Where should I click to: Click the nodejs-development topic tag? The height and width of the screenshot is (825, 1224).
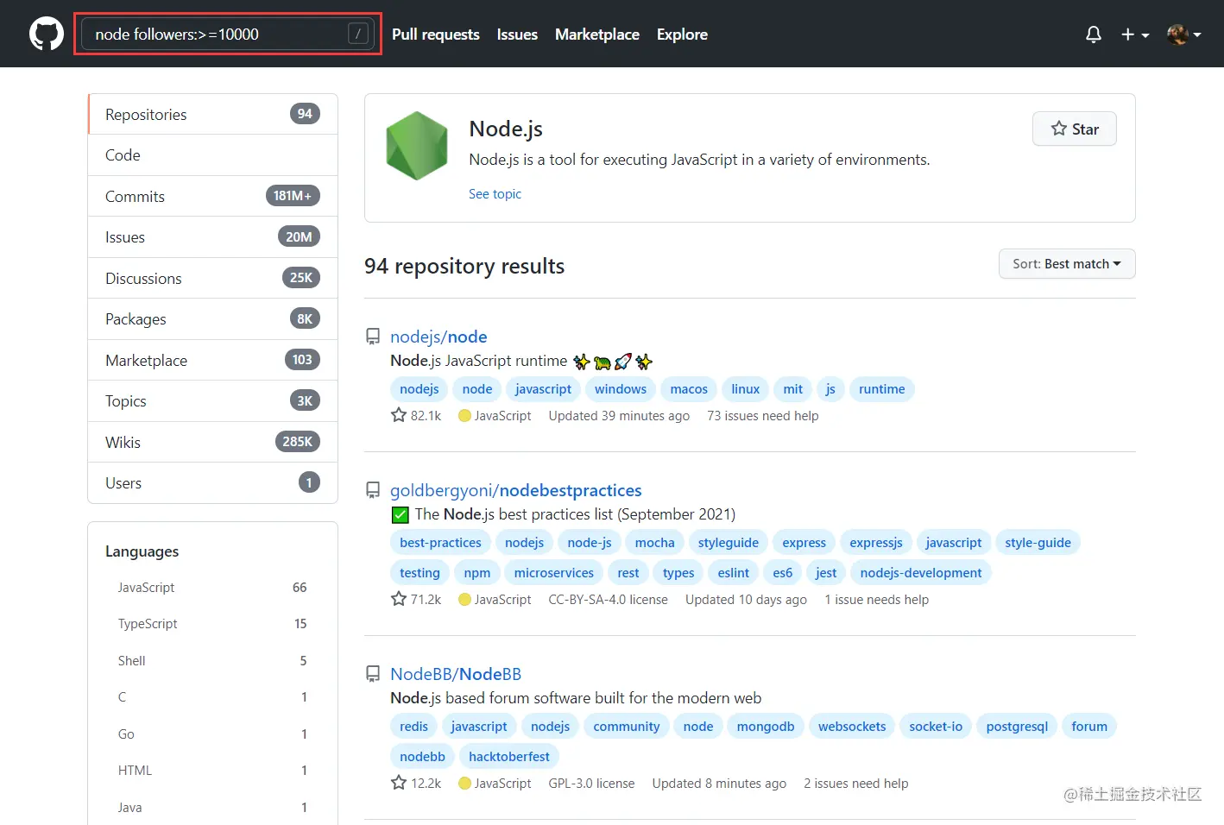[921, 573]
